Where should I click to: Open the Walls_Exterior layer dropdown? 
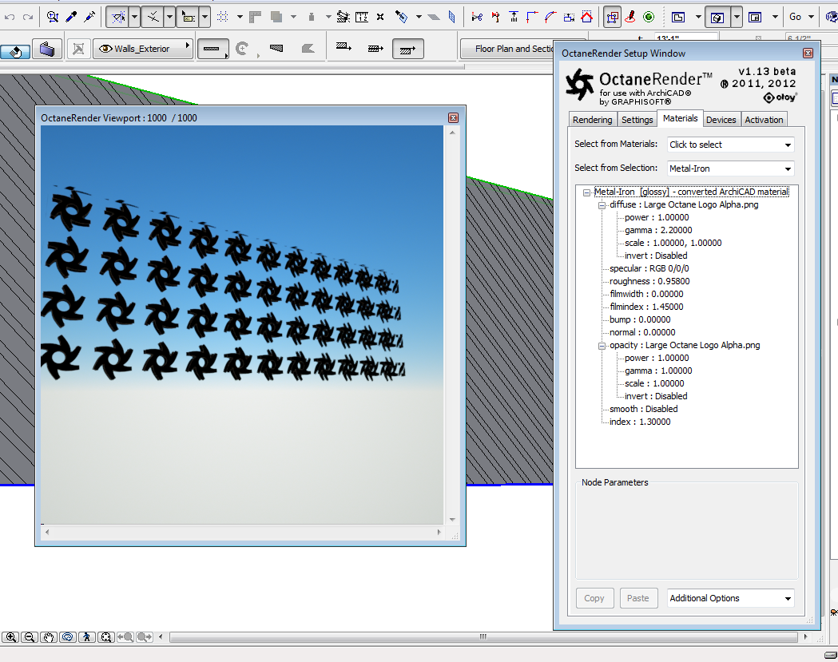pyautogui.click(x=143, y=49)
